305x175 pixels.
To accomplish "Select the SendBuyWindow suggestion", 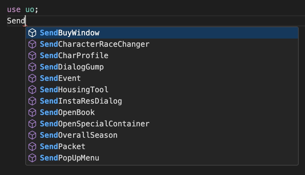I will coord(162,33).
